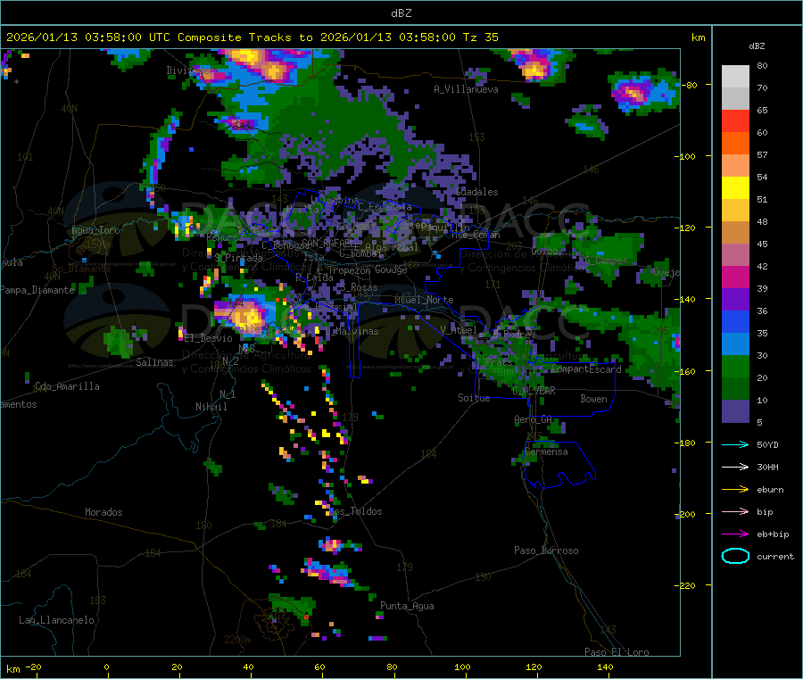
Task: Pick the purple 36–39 dBZ legend swatch
Action: [x=735, y=300]
